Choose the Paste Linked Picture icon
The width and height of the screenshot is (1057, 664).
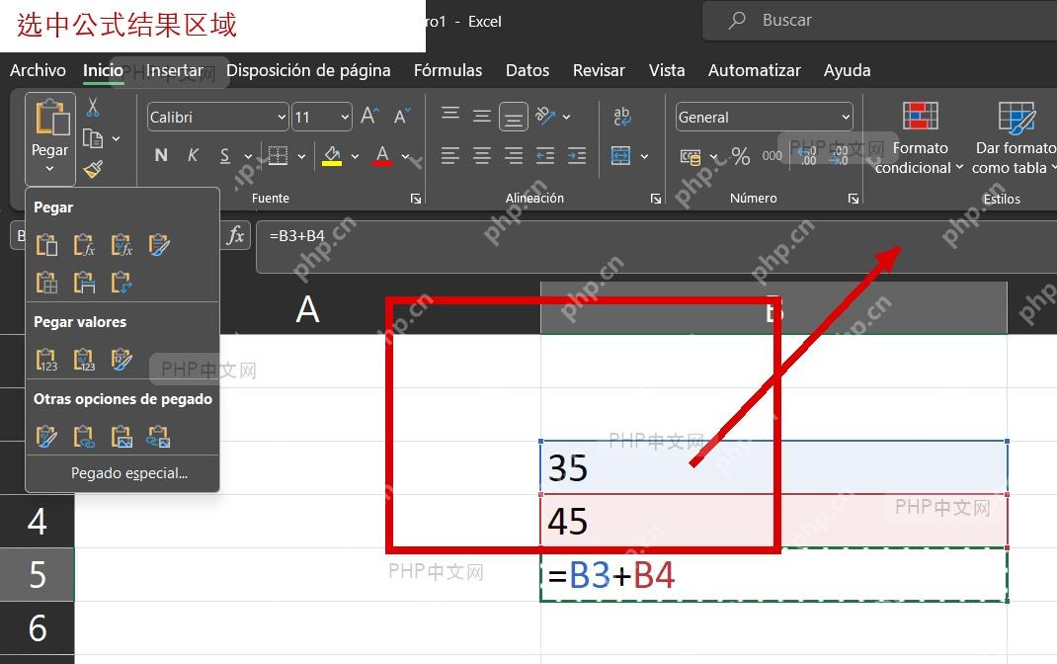coord(159,436)
